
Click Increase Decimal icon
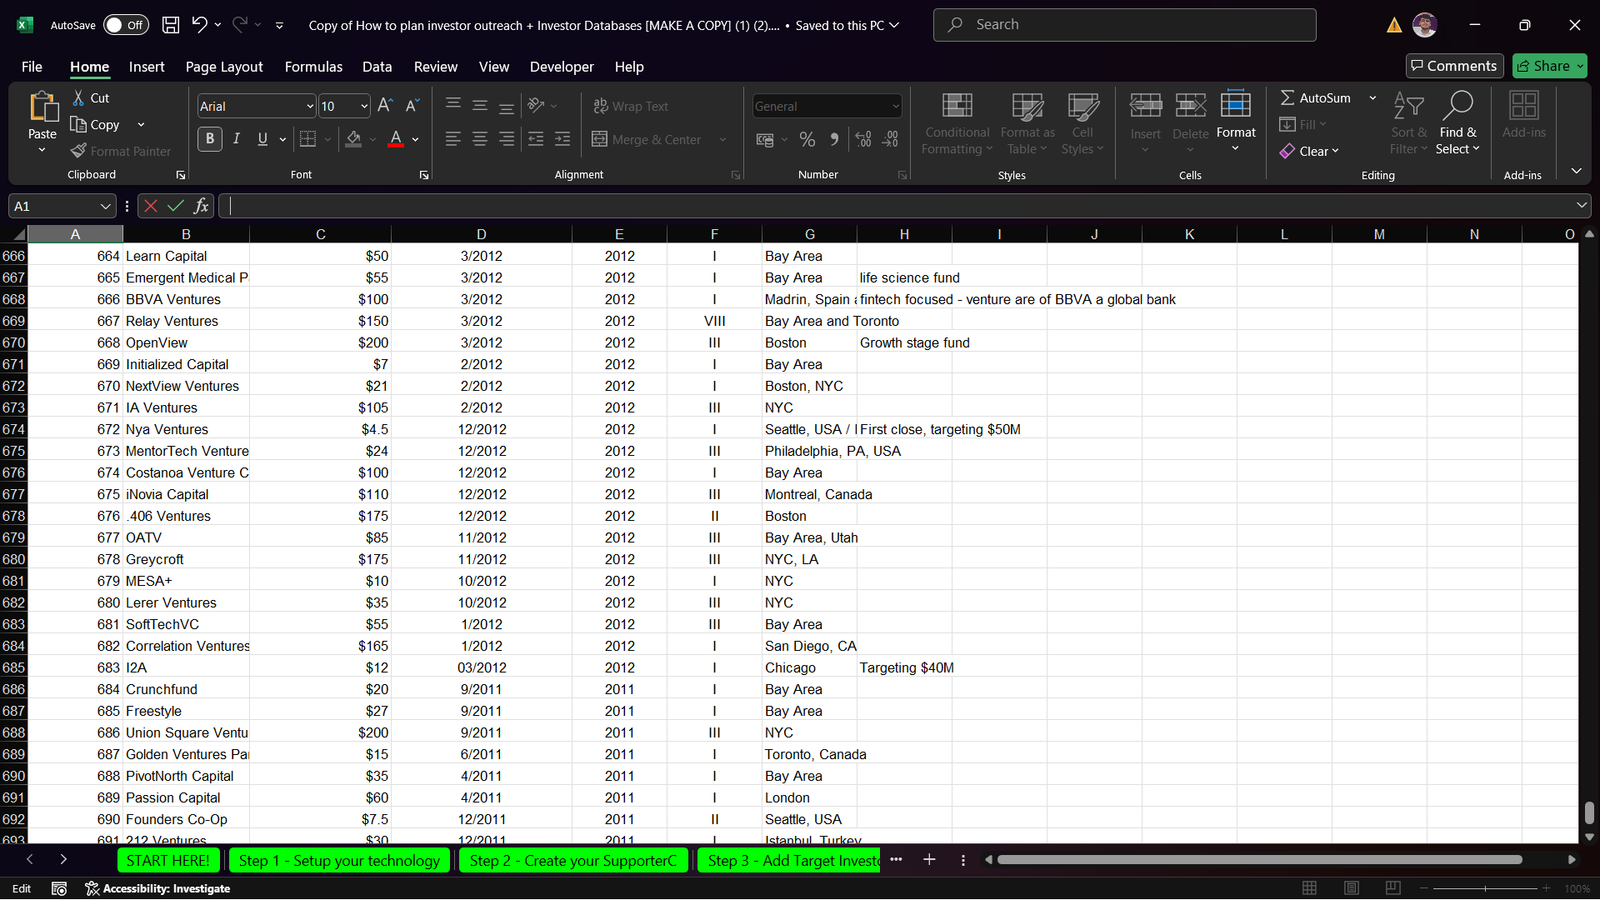[x=863, y=139]
